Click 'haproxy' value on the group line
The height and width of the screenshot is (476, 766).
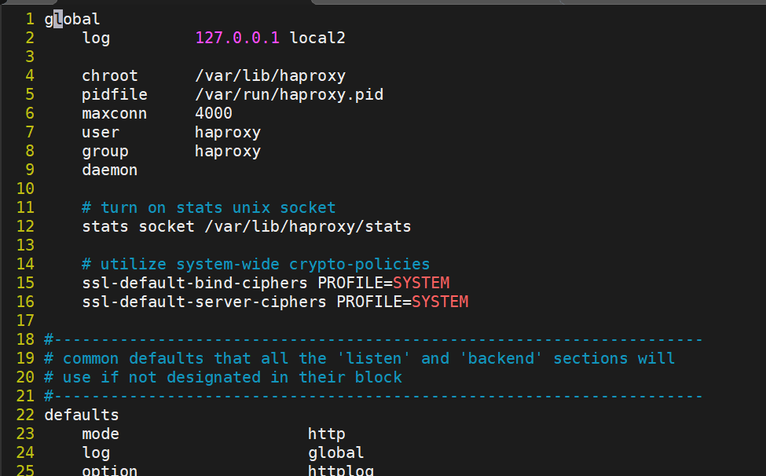pyautogui.click(x=228, y=151)
